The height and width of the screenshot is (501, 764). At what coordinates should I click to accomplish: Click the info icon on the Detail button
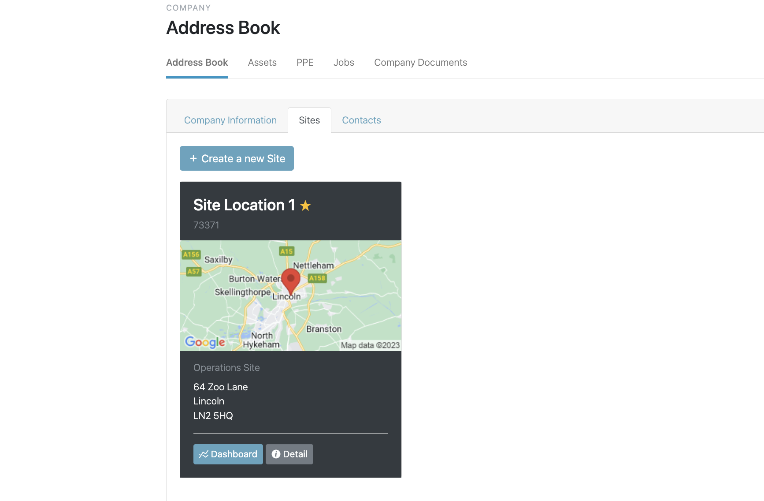point(276,454)
